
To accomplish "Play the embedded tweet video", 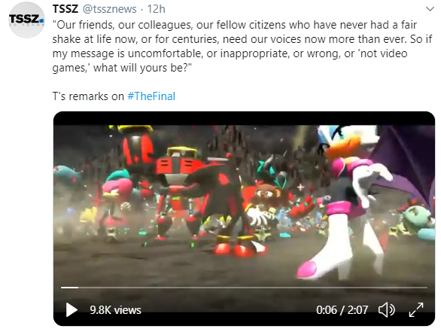I will (x=71, y=309).
